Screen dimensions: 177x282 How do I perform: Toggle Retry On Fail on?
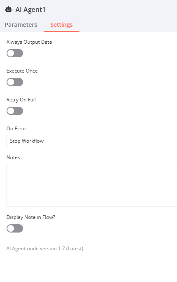pyautogui.click(x=15, y=111)
